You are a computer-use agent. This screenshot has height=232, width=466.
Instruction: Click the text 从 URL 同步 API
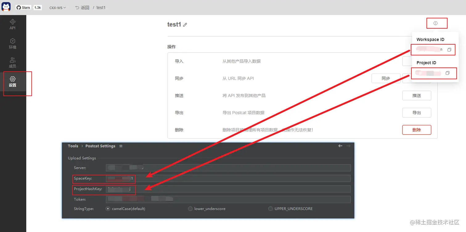[238, 78]
